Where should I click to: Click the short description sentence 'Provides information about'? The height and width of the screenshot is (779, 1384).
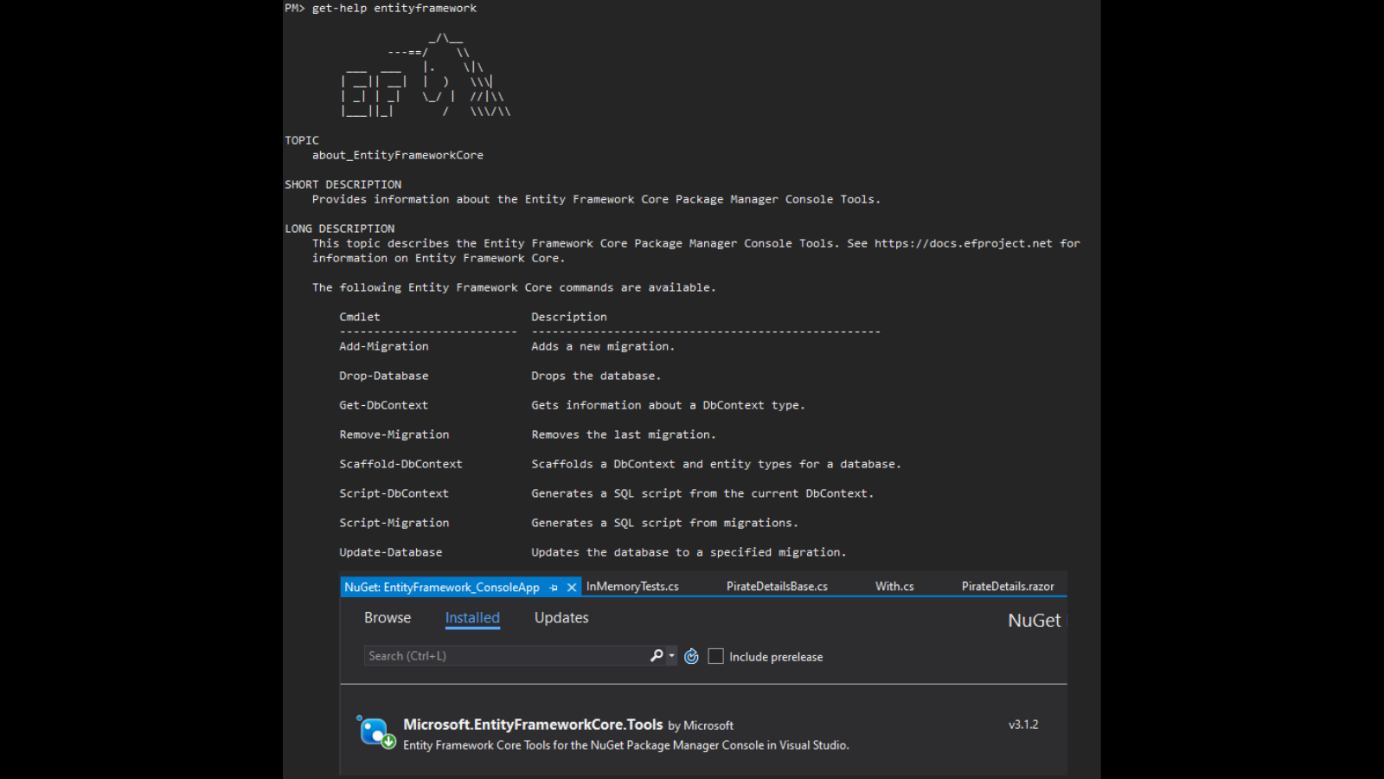tap(596, 199)
